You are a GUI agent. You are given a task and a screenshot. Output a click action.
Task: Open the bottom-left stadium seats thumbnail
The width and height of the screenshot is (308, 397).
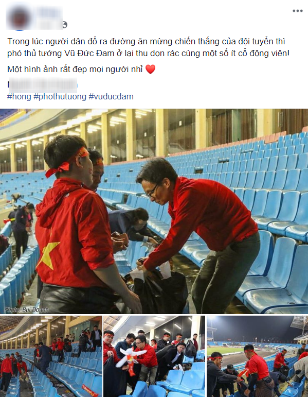click(x=51, y=356)
